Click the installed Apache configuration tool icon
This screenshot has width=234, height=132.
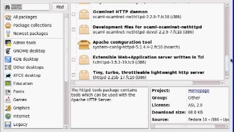point(84,45)
